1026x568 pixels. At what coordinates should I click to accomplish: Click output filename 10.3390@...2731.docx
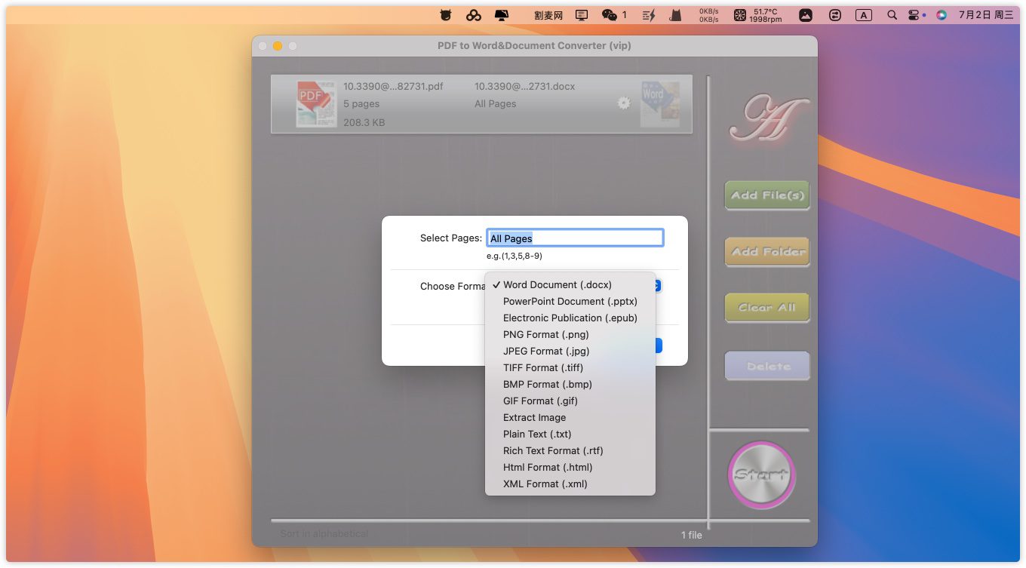pyautogui.click(x=524, y=87)
